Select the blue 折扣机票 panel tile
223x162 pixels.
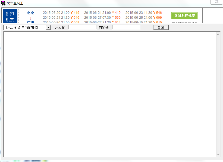click(10, 16)
